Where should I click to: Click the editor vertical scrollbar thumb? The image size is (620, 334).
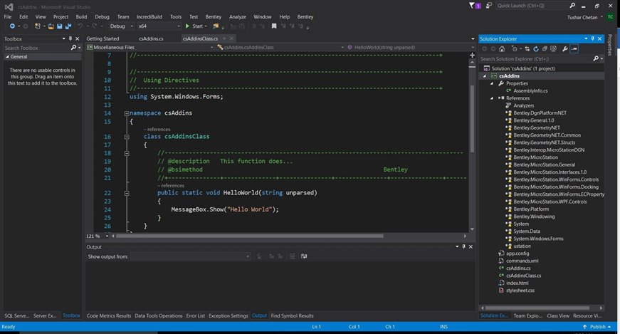pyautogui.click(x=472, y=119)
